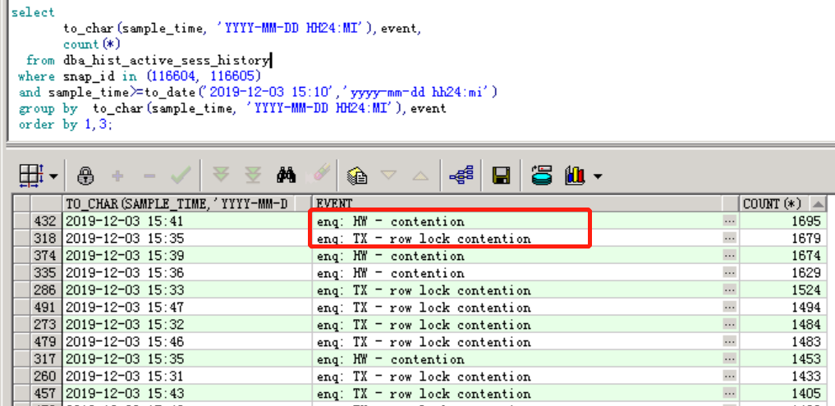
Task: Click the binoculars find icon
Action: point(287,175)
